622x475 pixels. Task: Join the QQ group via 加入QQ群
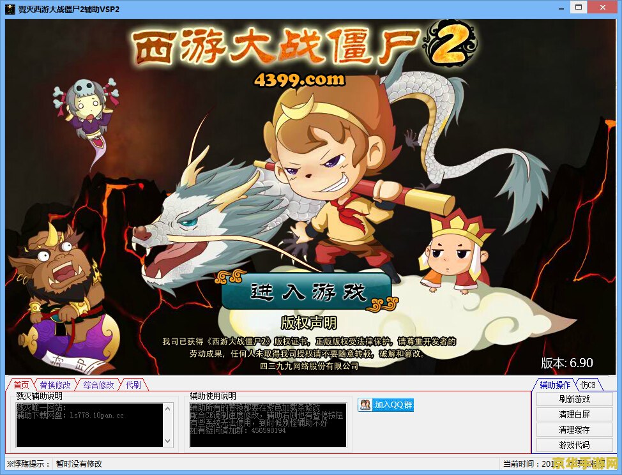(386, 405)
